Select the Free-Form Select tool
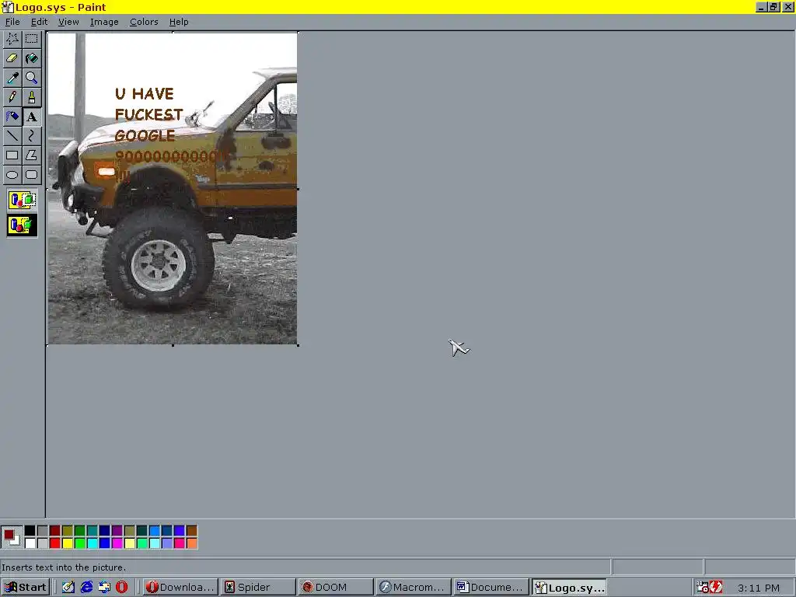The width and height of the screenshot is (796, 597). tap(12, 39)
